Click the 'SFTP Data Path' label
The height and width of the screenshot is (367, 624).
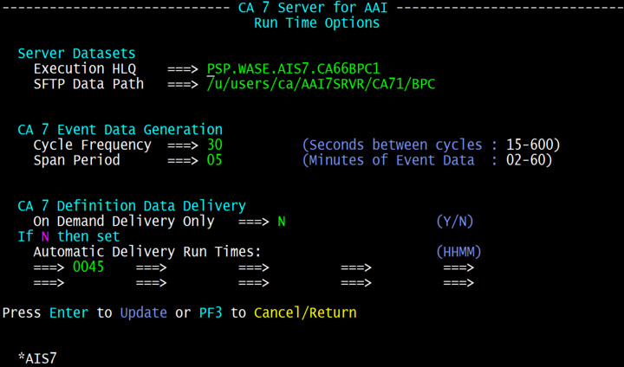point(88,84)
